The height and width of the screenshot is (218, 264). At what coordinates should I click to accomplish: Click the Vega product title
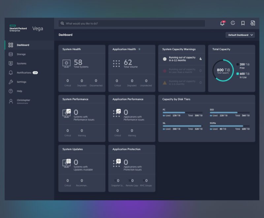click(x=38, y=28)
